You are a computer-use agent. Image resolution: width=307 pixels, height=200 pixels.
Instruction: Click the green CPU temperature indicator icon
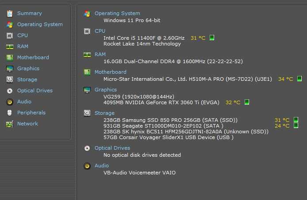(x=212, y=38)
